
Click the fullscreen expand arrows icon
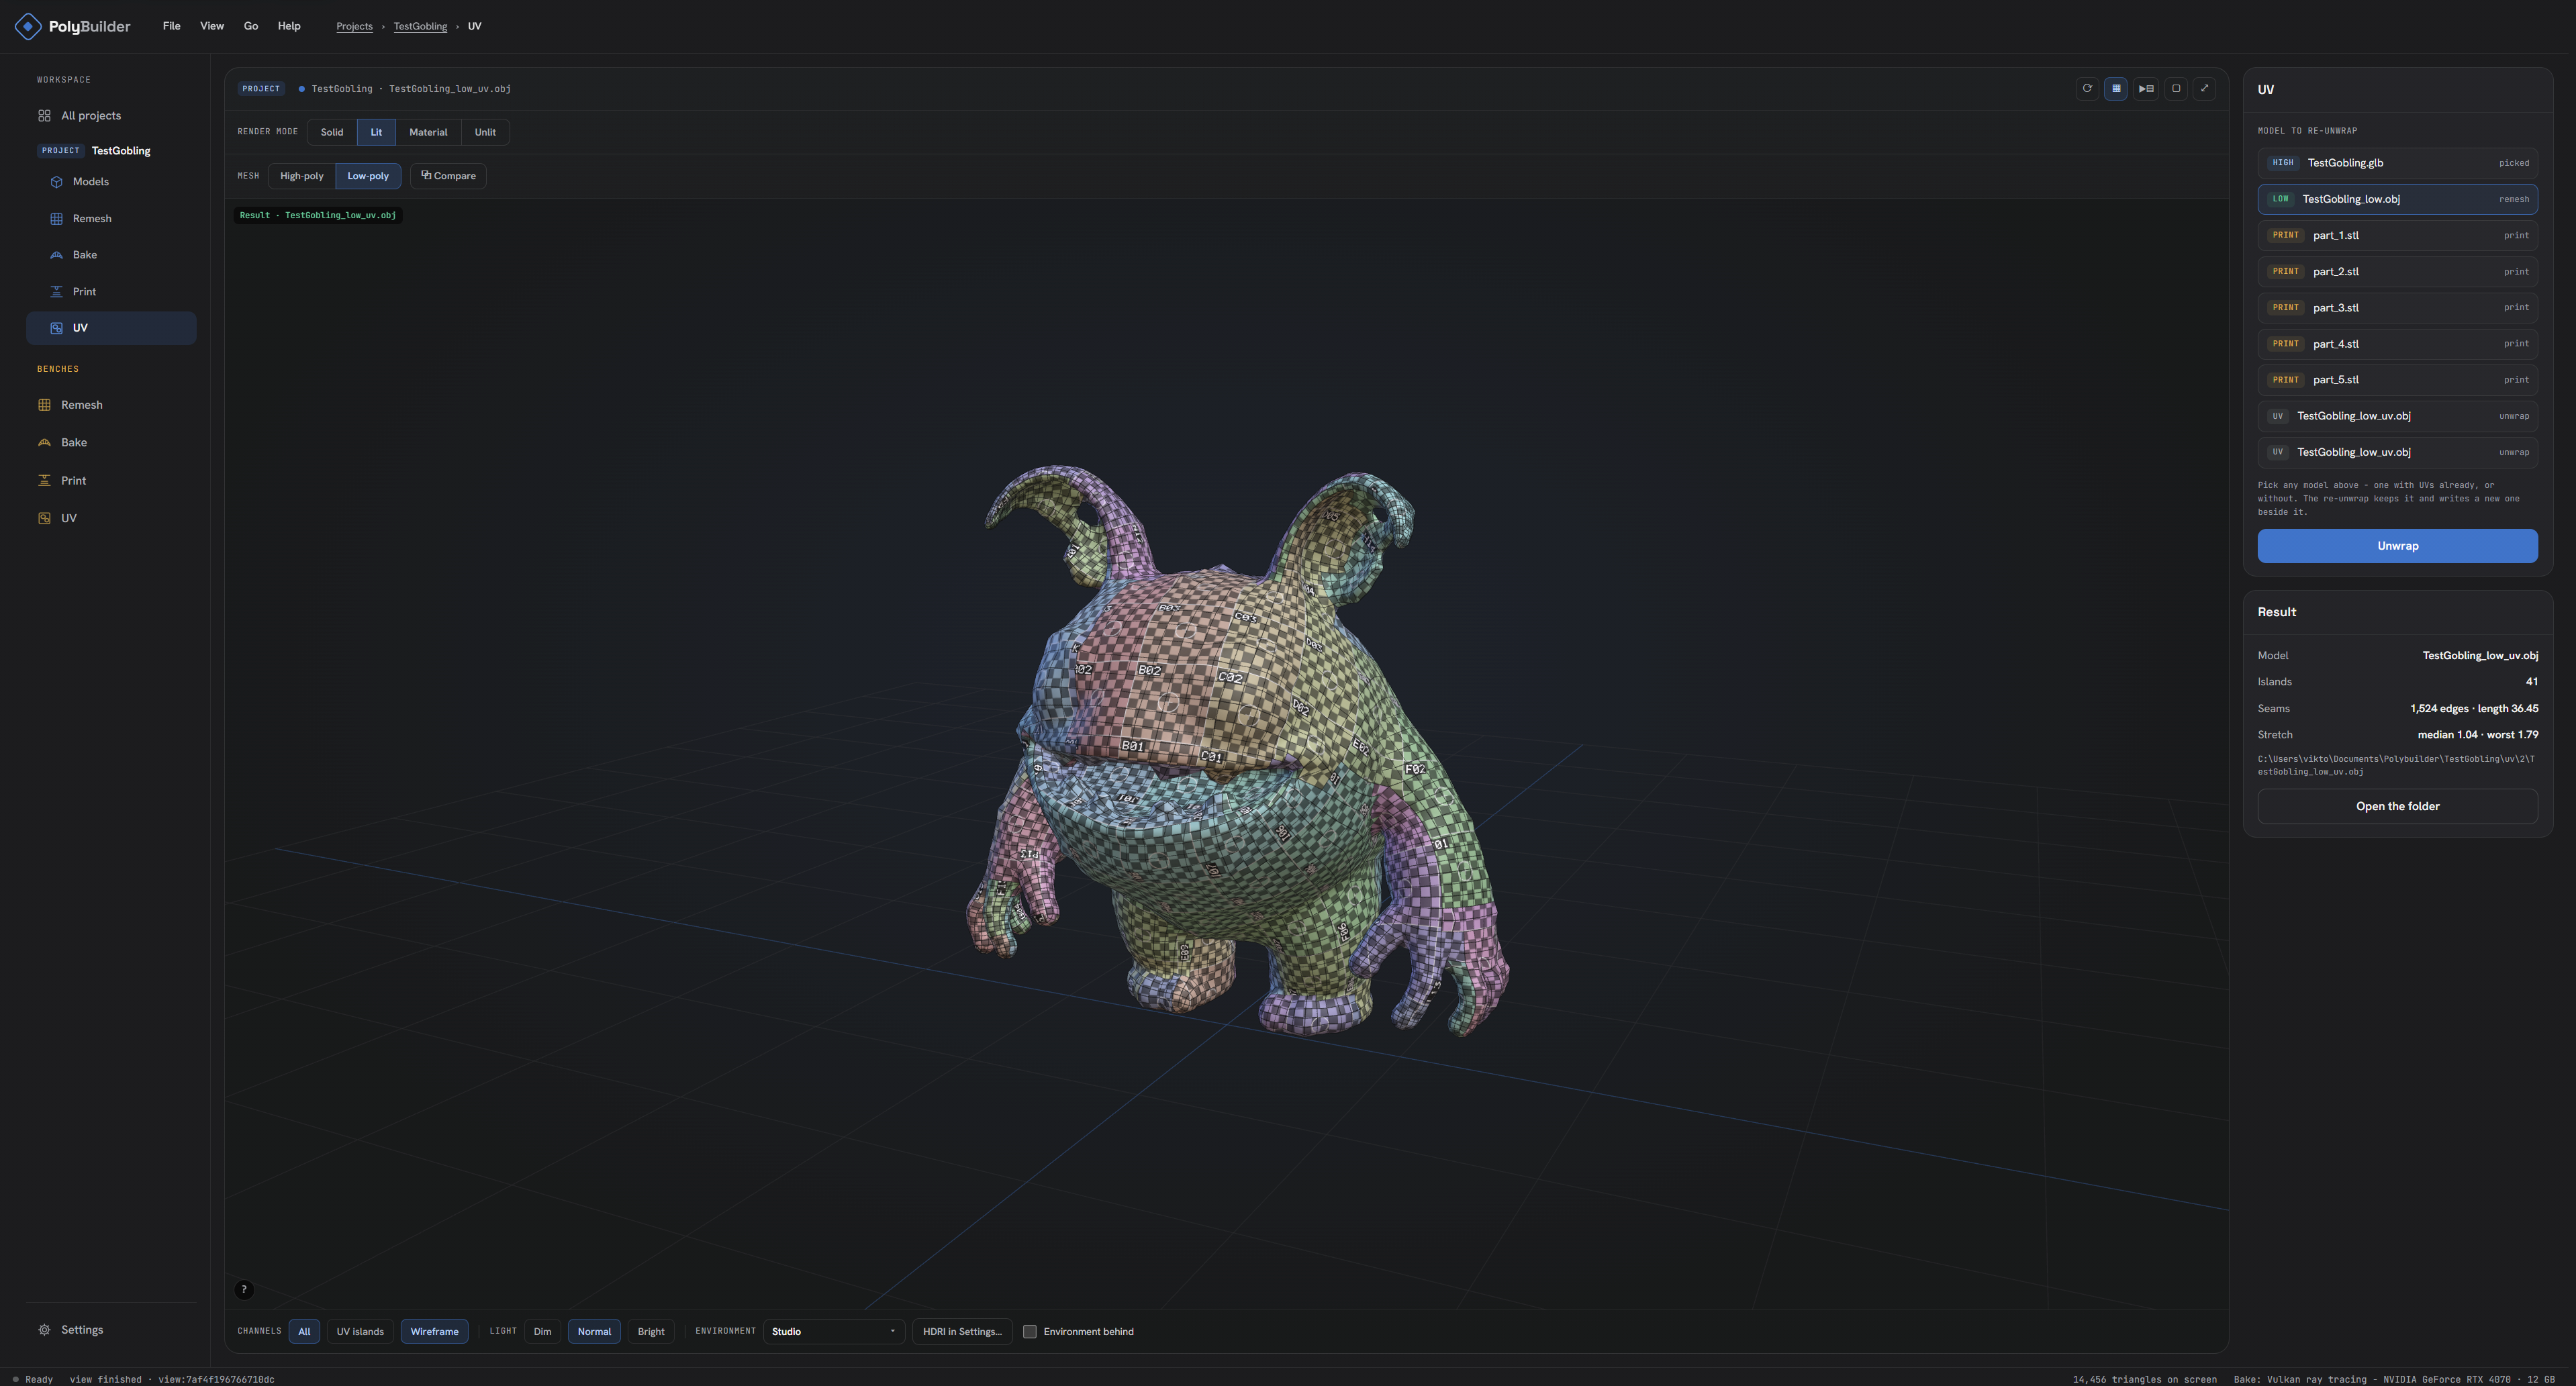click(2204, 88)
